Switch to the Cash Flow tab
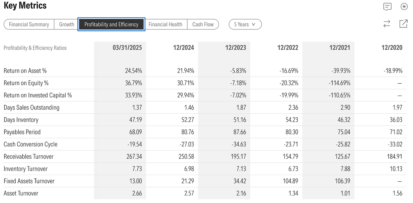The height and width of the screenshot is (203, 413). pos(203,24)
